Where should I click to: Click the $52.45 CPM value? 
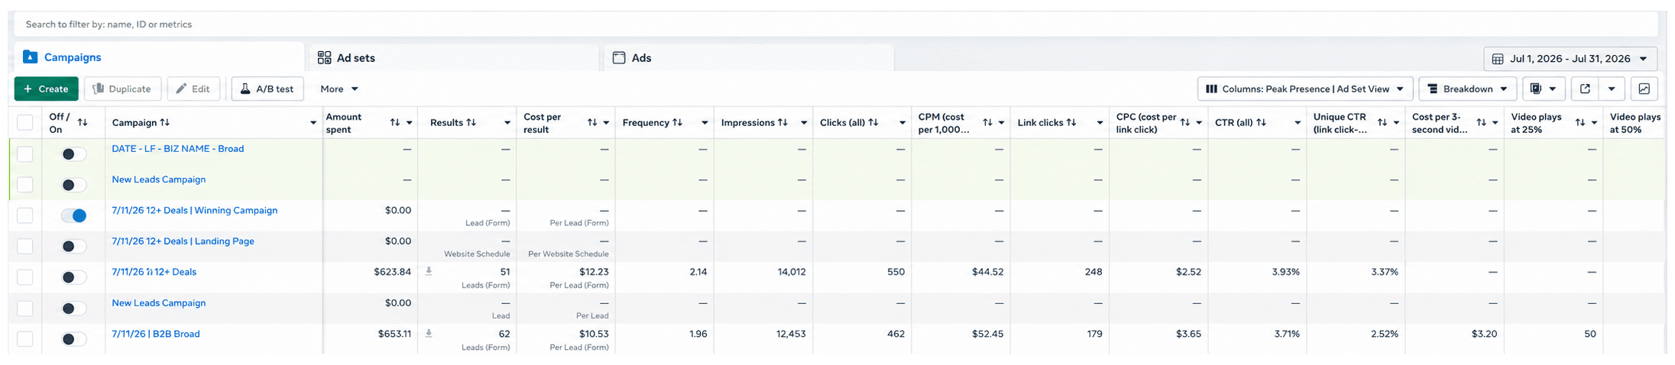[x=988, y=334]
